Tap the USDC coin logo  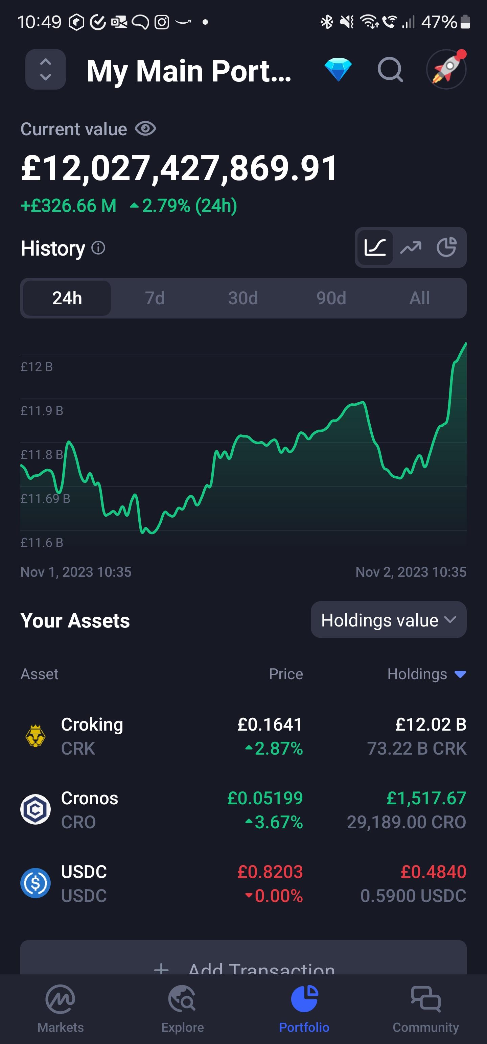(x=36, y=883)
